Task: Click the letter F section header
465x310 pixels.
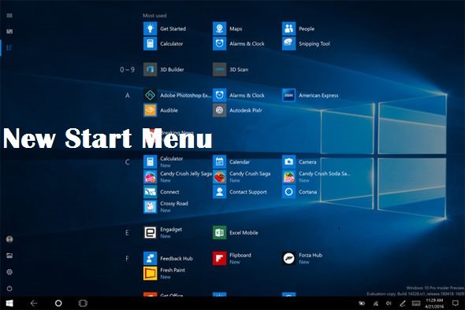Action: pyautogui.click(x=127, y=259)
